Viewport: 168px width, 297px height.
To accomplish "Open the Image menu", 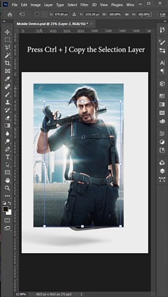I will pos(35,5).
